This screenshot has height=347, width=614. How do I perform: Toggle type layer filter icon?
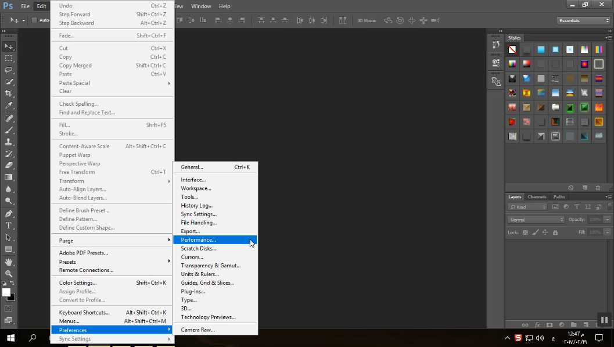point(577,207)
